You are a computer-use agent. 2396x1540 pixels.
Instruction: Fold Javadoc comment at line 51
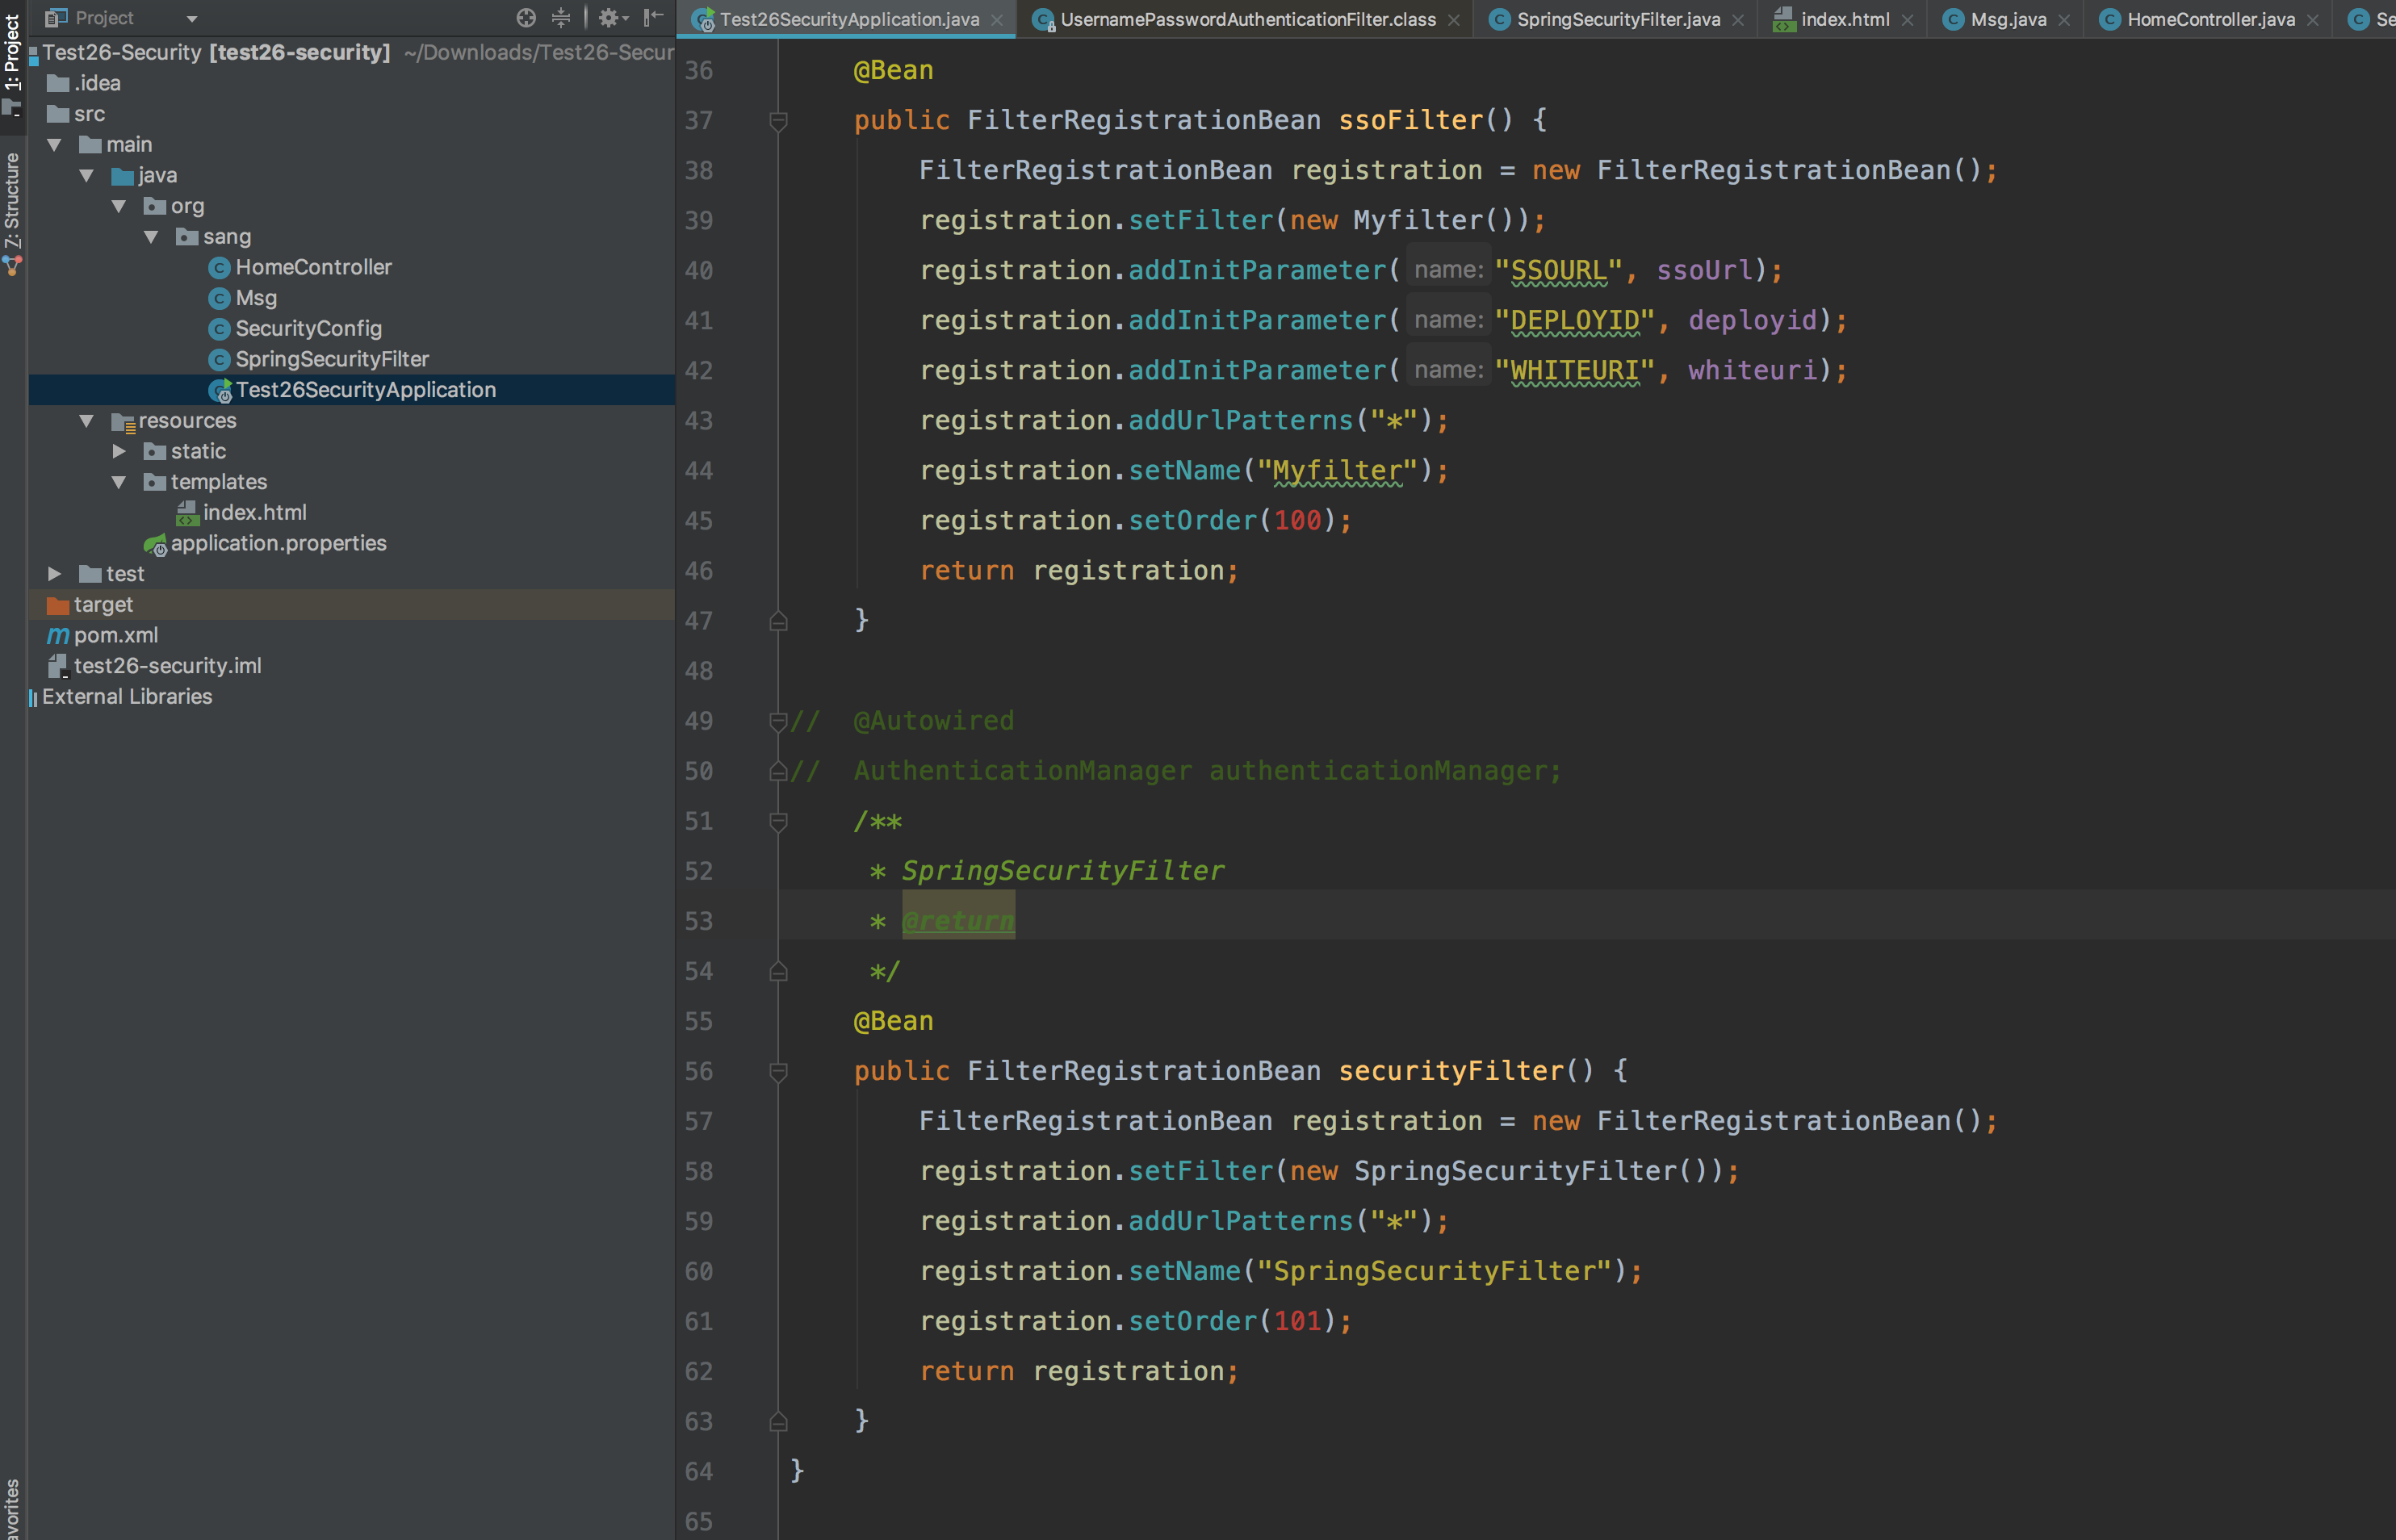coord(778,822)
